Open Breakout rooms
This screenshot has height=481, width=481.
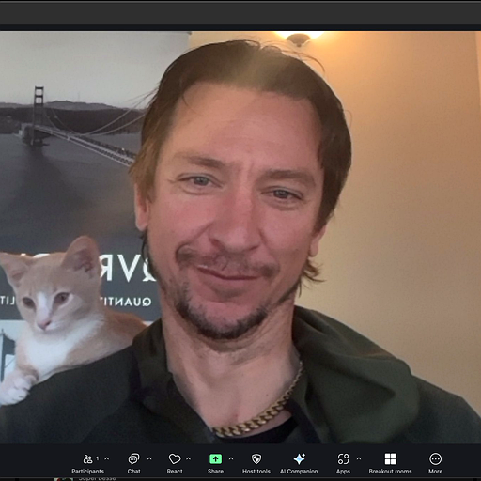click(390, 464)
